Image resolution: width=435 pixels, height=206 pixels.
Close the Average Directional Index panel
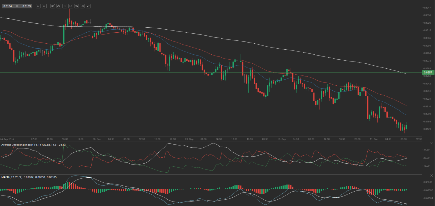(431, 143)
